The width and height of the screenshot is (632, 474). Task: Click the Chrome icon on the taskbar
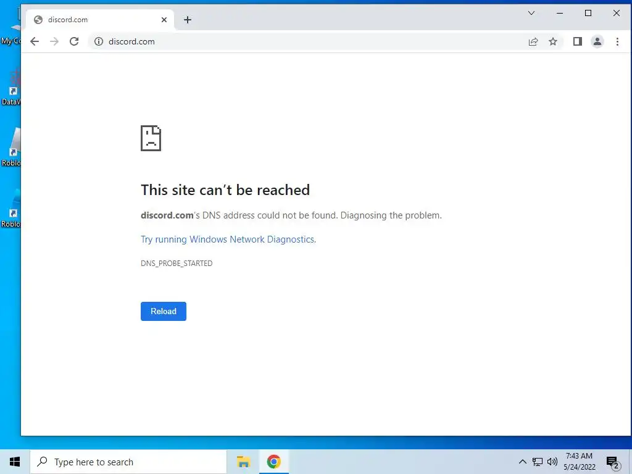273,462
